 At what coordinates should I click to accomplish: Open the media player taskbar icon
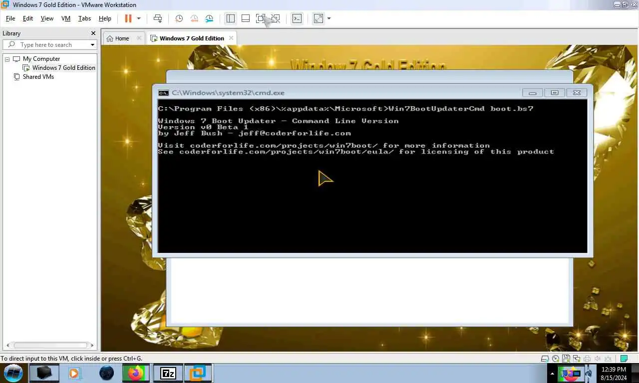[74, 373]
